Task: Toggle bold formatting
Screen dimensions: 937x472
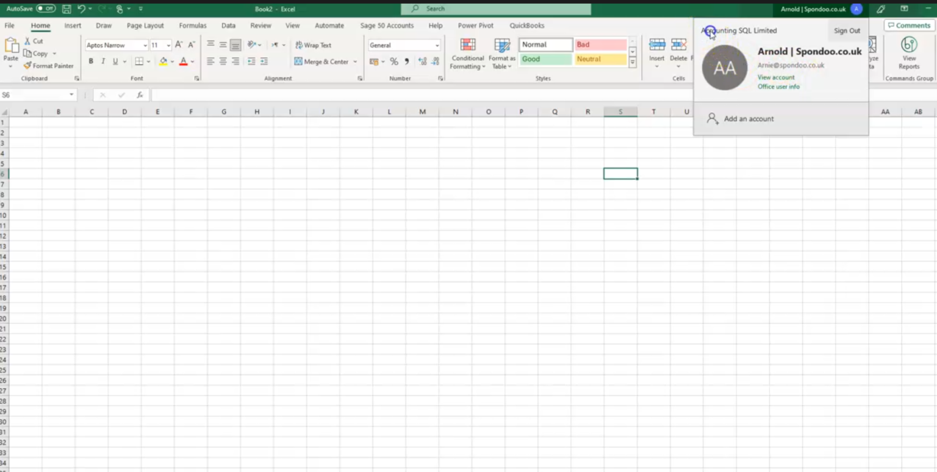Action: click(x=90, y=61)
